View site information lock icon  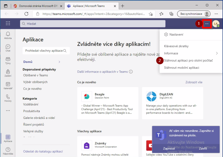pyautogui.click(x=38, y=14)
